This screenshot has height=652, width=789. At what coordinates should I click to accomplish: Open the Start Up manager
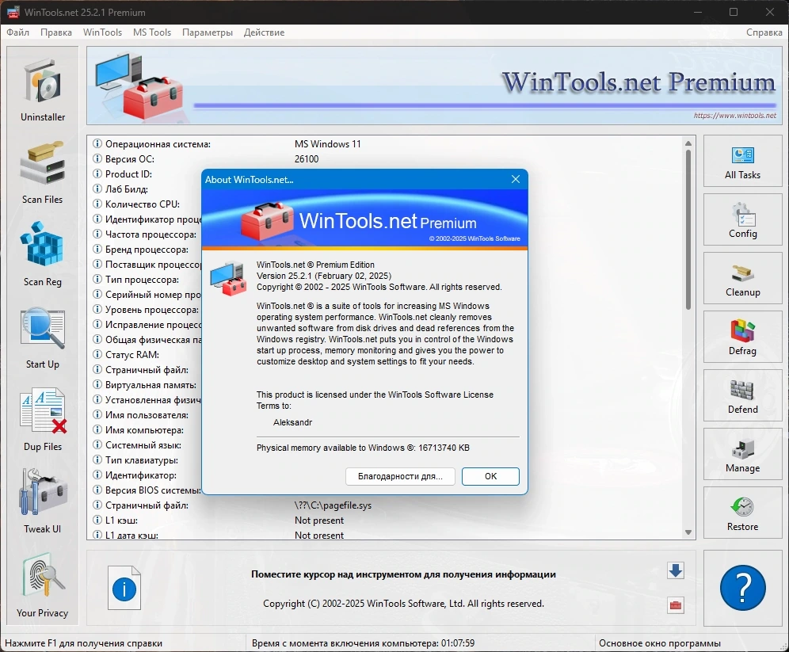point(43,337)
